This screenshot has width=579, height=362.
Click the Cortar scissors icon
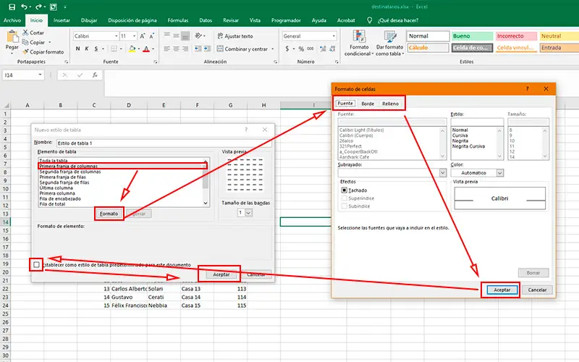pos(25,33)
